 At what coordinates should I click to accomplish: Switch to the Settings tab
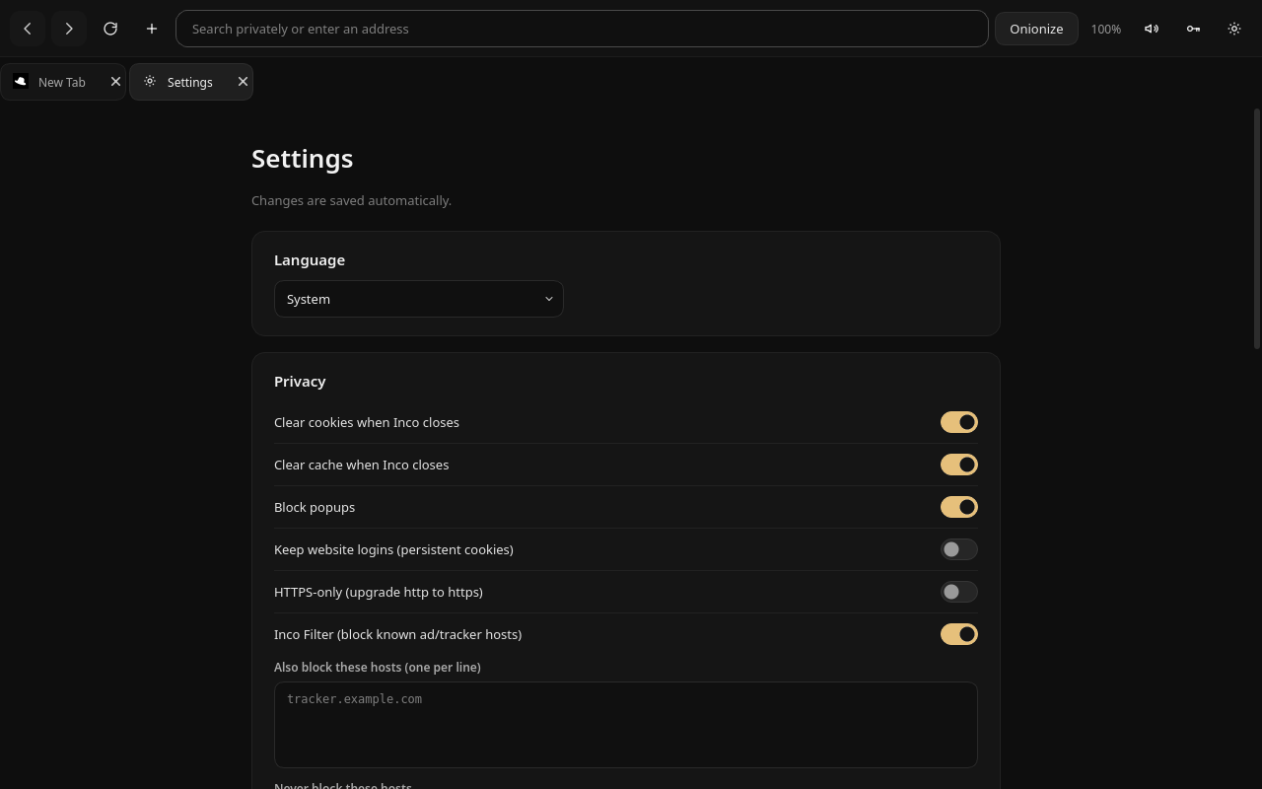click(x=190, y=82)
